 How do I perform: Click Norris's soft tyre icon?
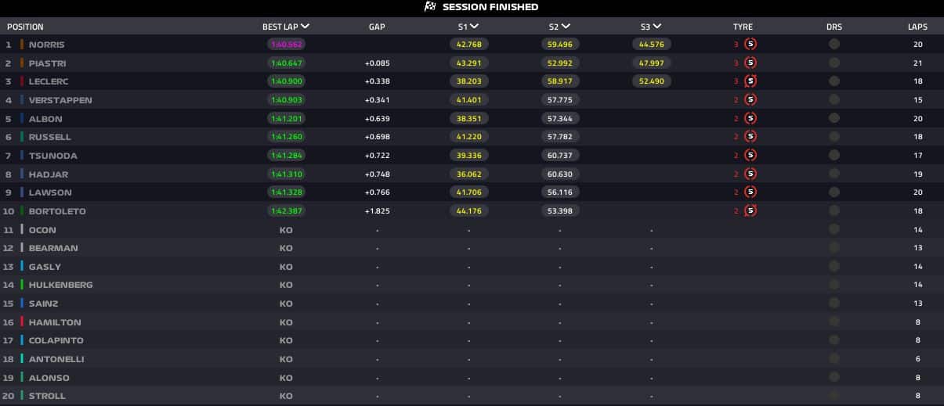(750, 44)
